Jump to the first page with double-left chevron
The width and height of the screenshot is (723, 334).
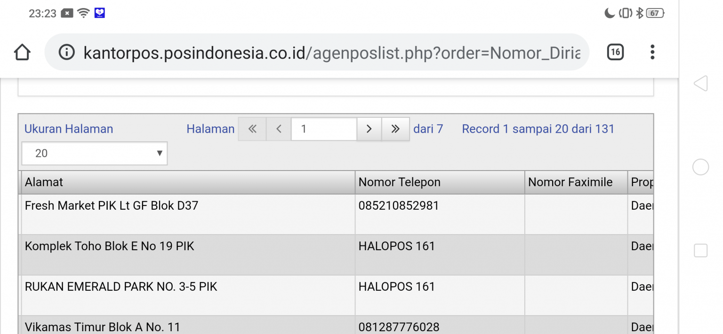[x=252, y=129]
